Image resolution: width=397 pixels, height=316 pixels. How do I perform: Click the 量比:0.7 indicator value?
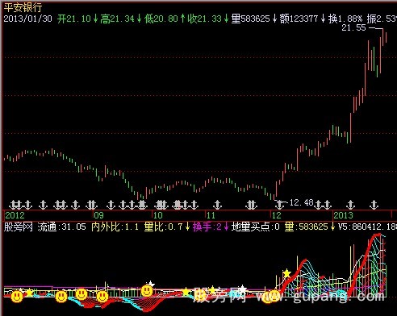tap(164, 227)
